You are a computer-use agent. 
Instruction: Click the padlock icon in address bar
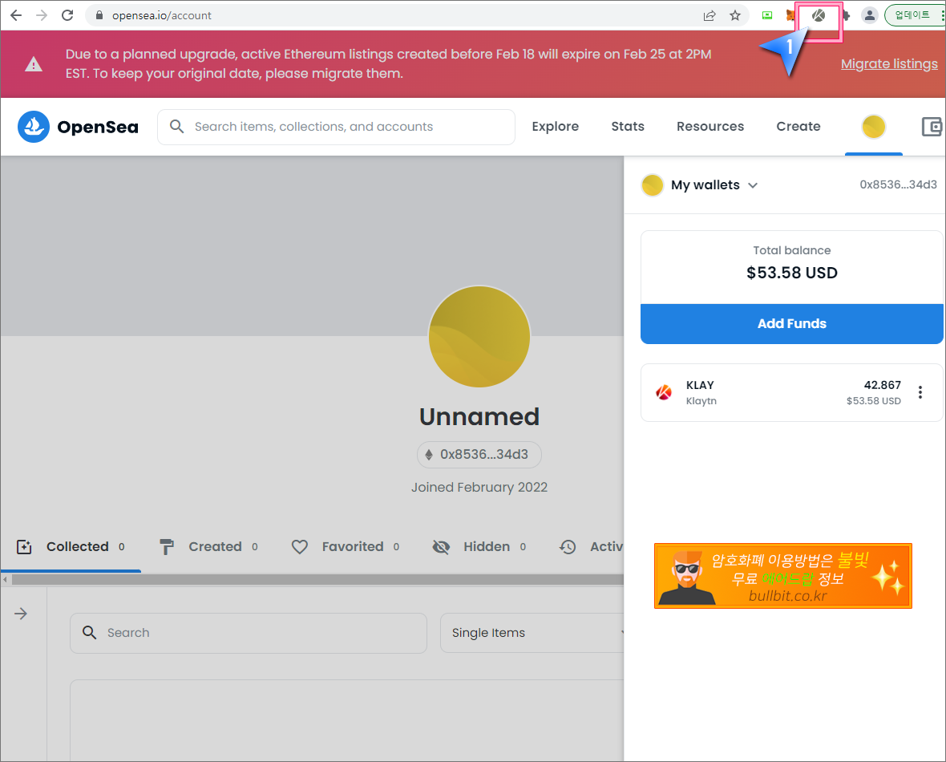(x=99, y=15)
